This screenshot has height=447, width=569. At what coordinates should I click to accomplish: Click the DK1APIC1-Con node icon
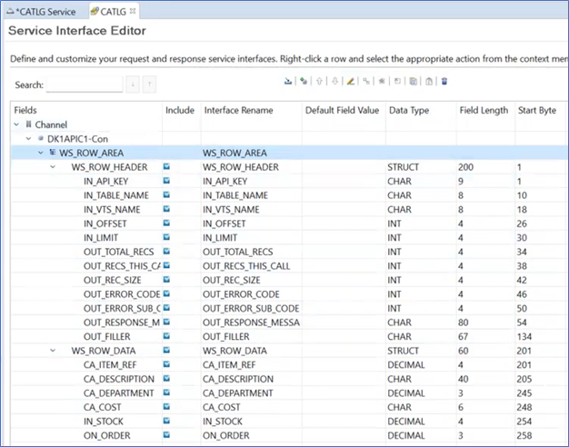click(x=41, y=139)
